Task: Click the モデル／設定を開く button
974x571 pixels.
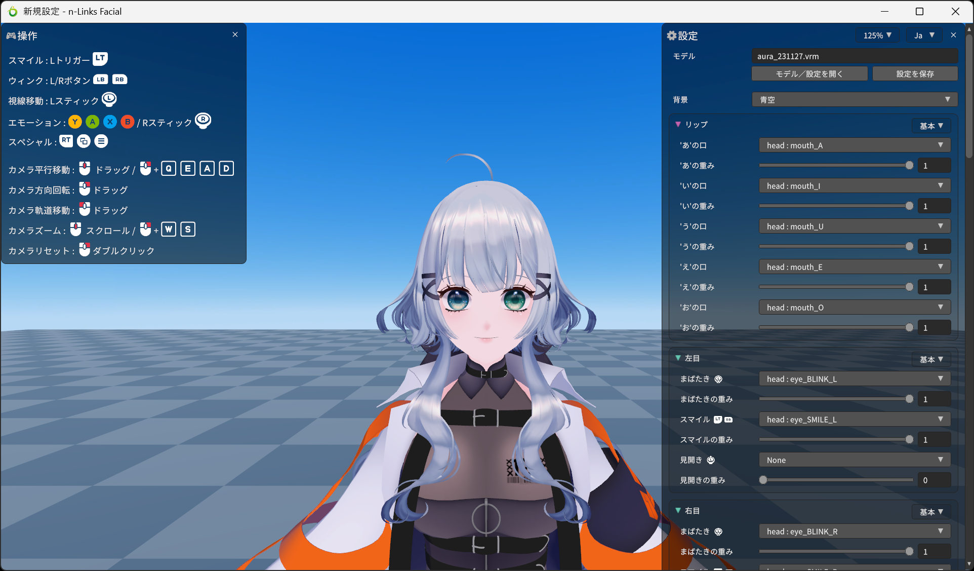Action: pos(809,74)
